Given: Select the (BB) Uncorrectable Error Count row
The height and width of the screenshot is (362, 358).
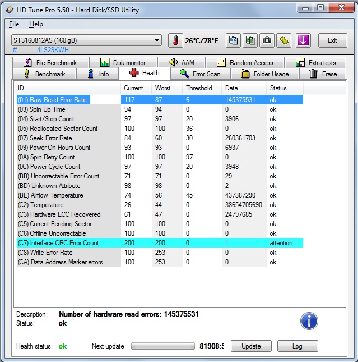Looking at the screenshot, I should 160,176.
